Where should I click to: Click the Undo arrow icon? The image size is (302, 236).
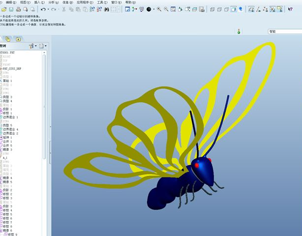pos(43,9)
